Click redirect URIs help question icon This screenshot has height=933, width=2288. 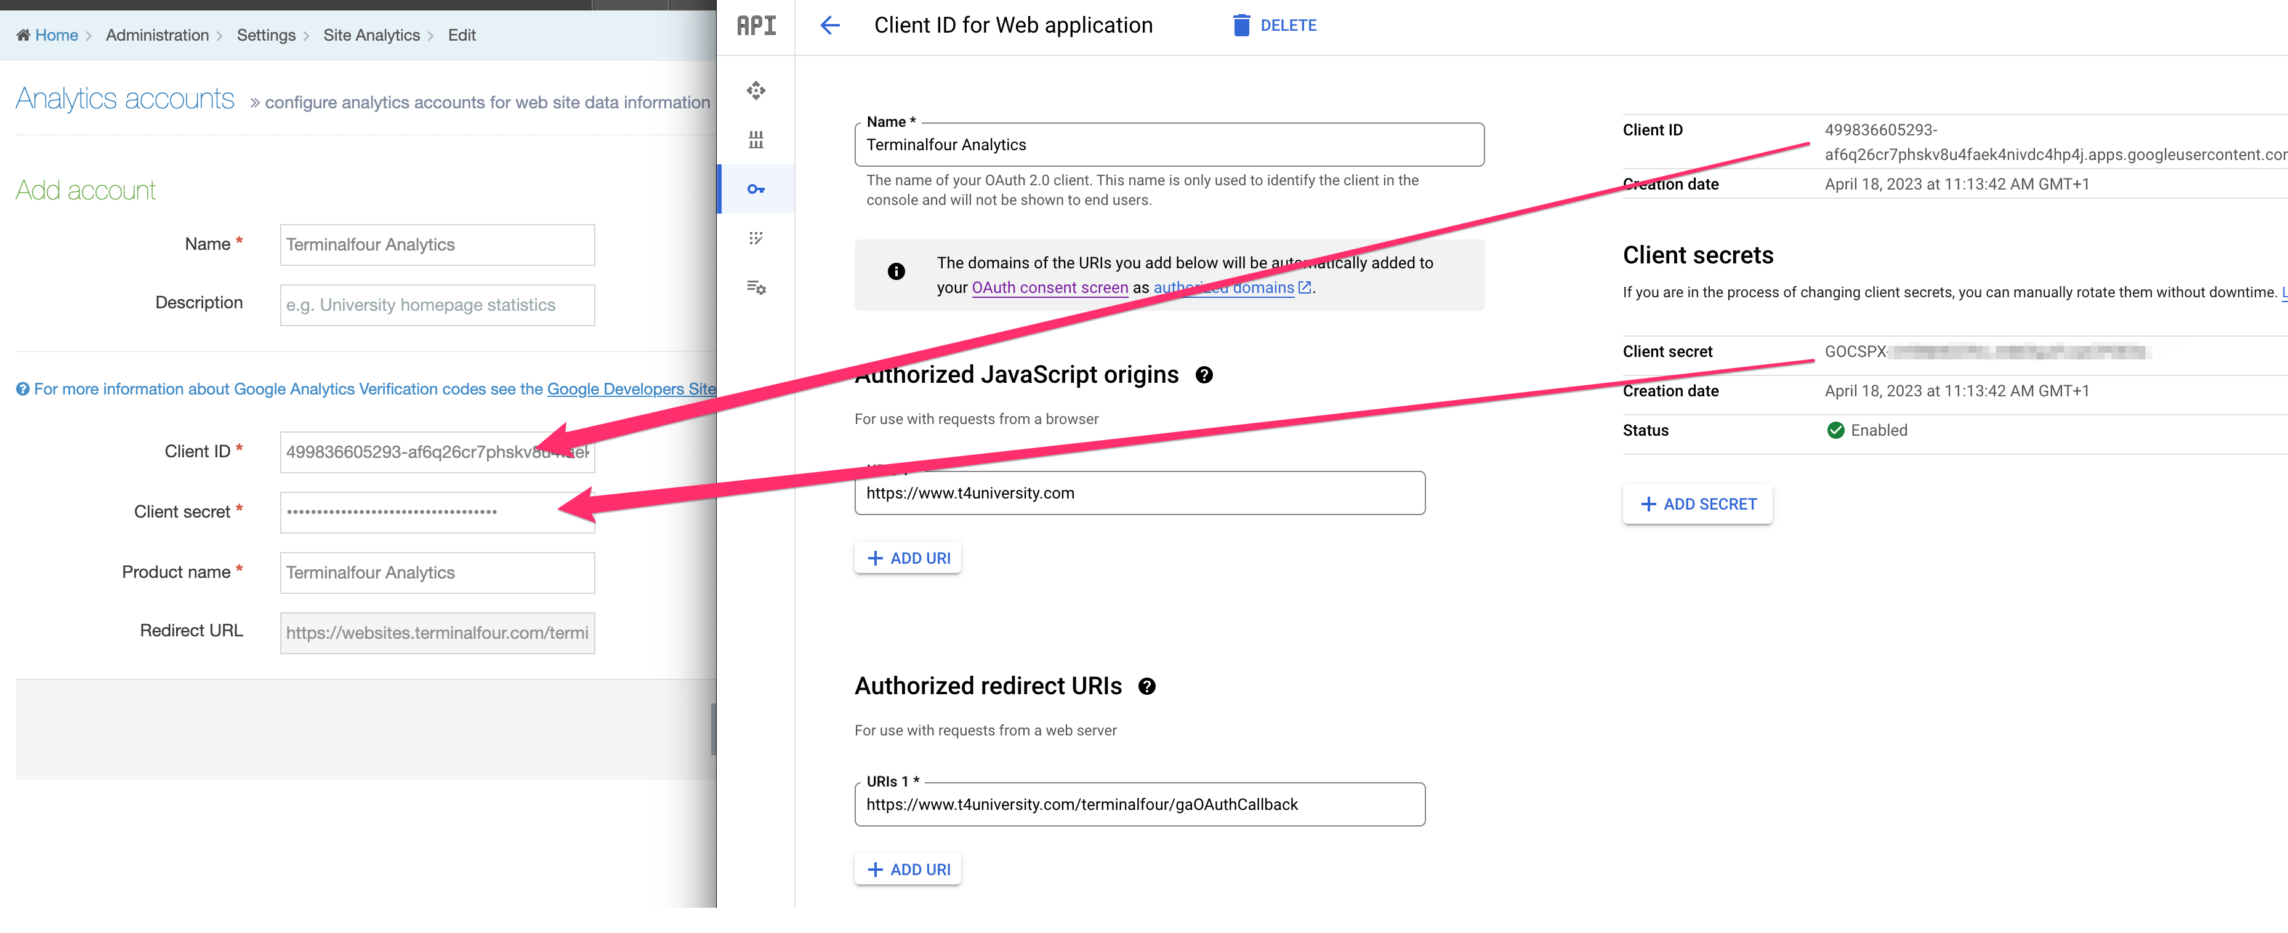1146,686
